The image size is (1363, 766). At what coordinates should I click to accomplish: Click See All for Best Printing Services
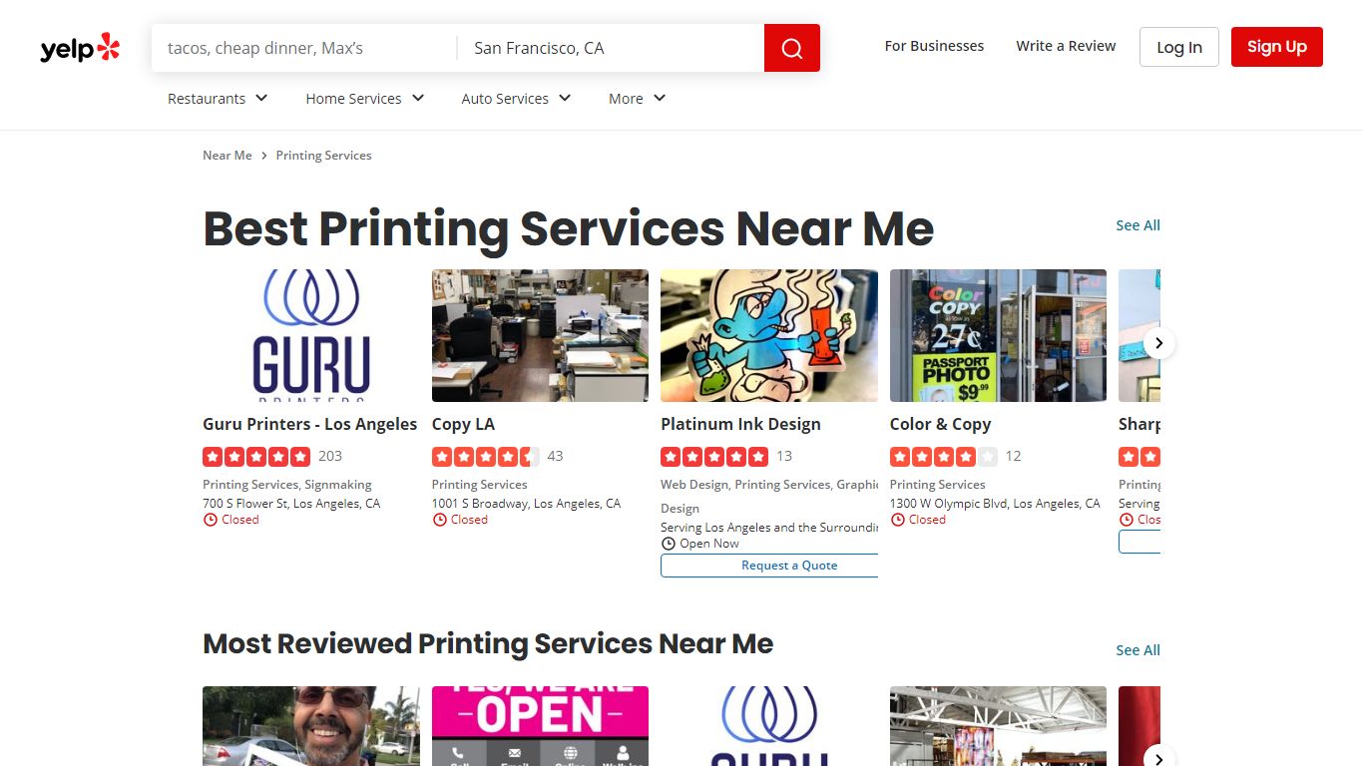click(x=1137, y=225)
